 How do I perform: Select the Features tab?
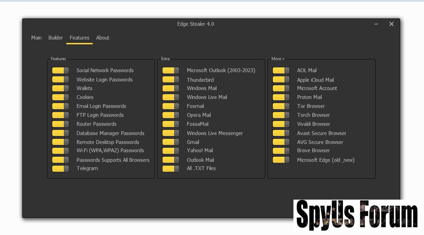(79, 38)
